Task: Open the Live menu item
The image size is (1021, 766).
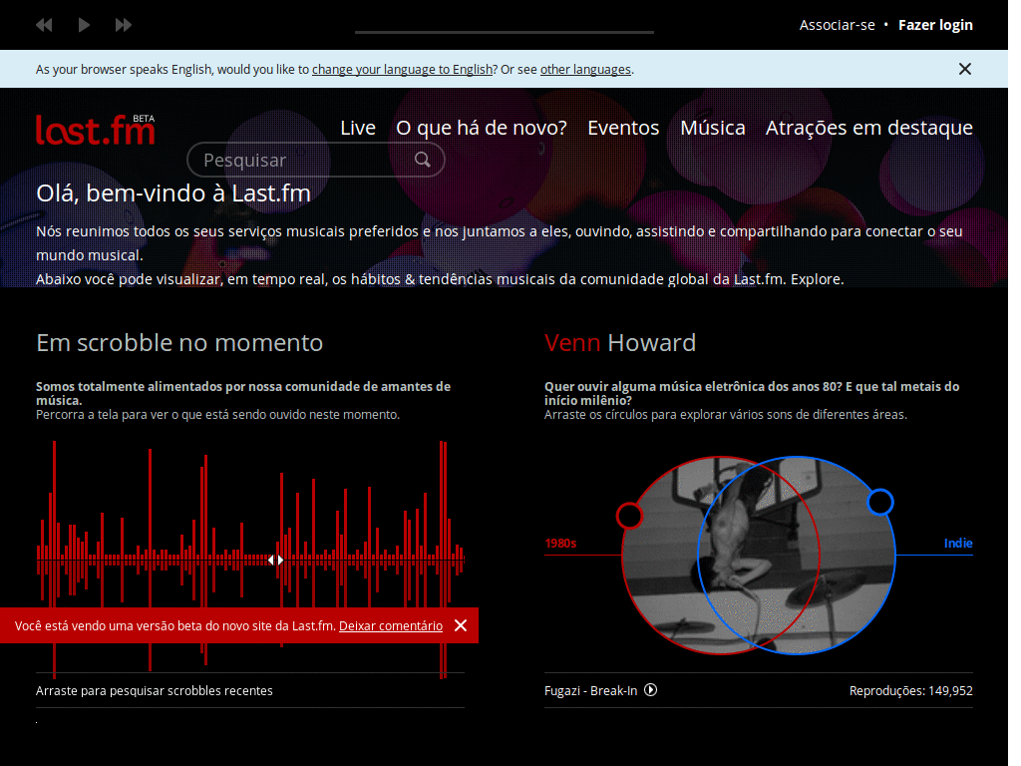Action: click(x=358, y=128)
